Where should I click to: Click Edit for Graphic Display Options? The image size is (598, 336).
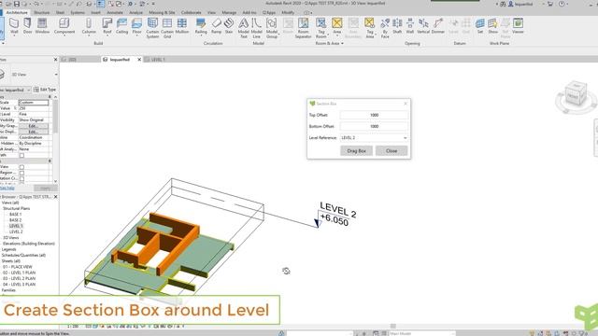33,132
